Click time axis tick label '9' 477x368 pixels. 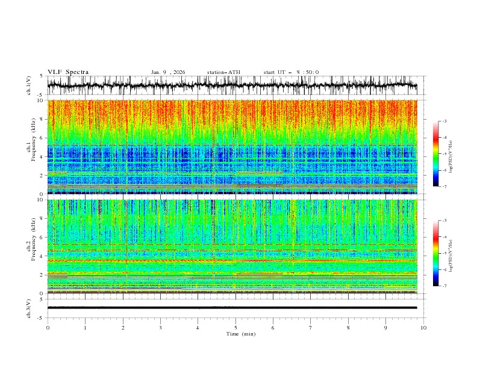385,328
